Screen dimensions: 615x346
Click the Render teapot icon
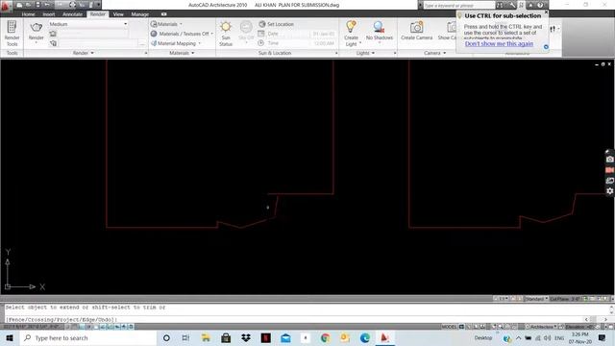click(37, 28)
